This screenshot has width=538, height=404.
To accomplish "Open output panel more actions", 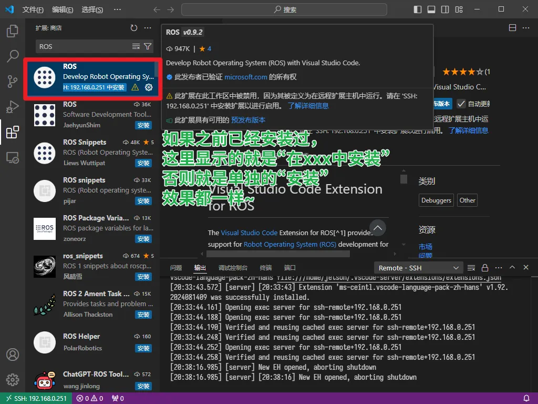I will coord(499,268).
